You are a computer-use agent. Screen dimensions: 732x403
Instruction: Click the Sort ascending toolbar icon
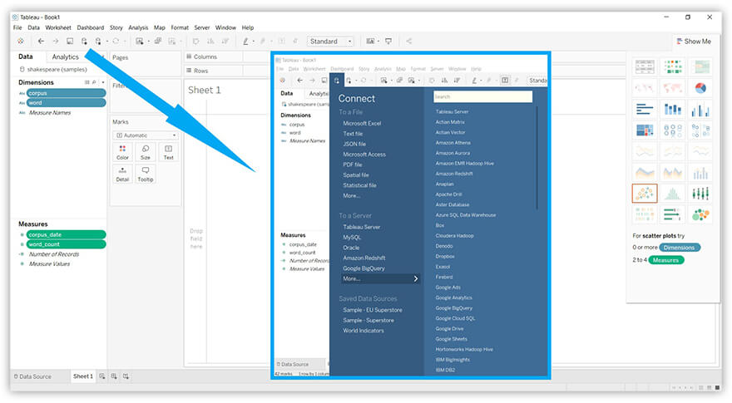[210, 41]
